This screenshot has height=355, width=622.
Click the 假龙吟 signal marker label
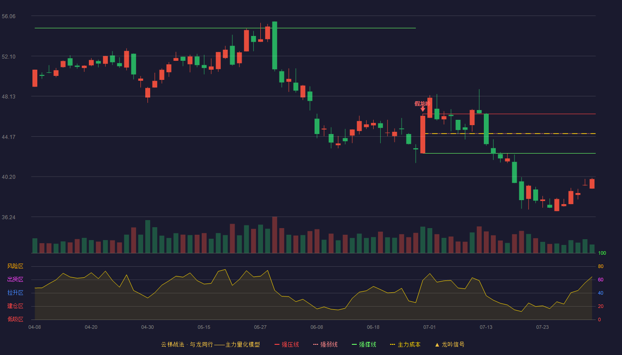click(423, 104)
